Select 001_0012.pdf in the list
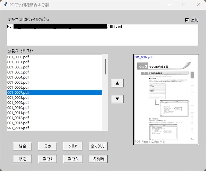 tap(54, 118)
